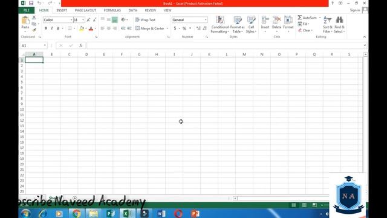
Task: Open Clear options
Action: pyautogui.click(x=305, y=30)
